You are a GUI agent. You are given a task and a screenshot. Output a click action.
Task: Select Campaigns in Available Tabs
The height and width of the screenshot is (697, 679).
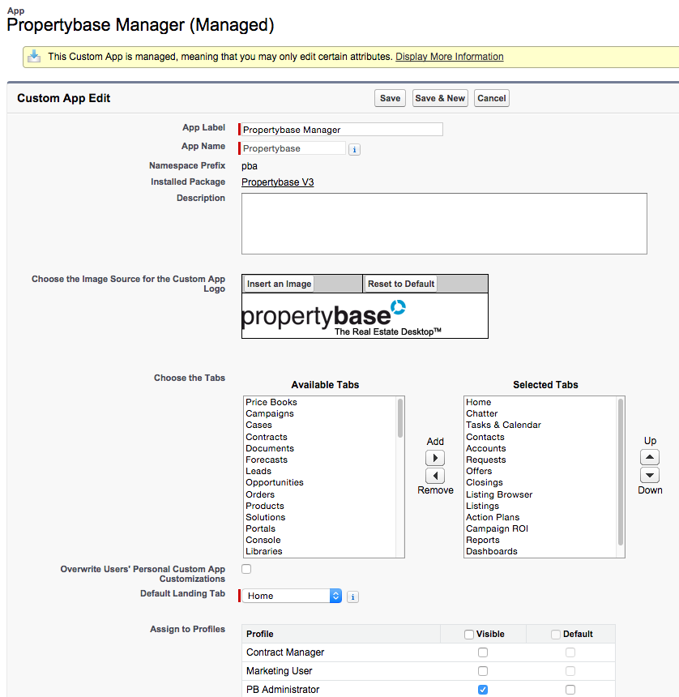(270, 413)
